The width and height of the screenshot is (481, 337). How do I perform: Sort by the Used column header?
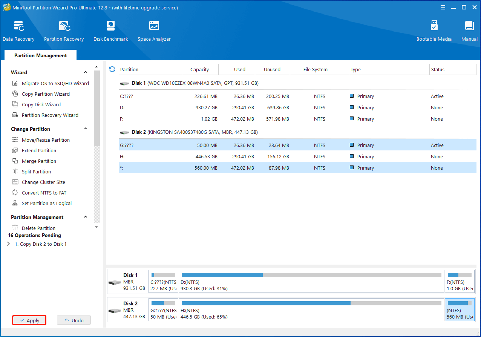click(240, 69)
